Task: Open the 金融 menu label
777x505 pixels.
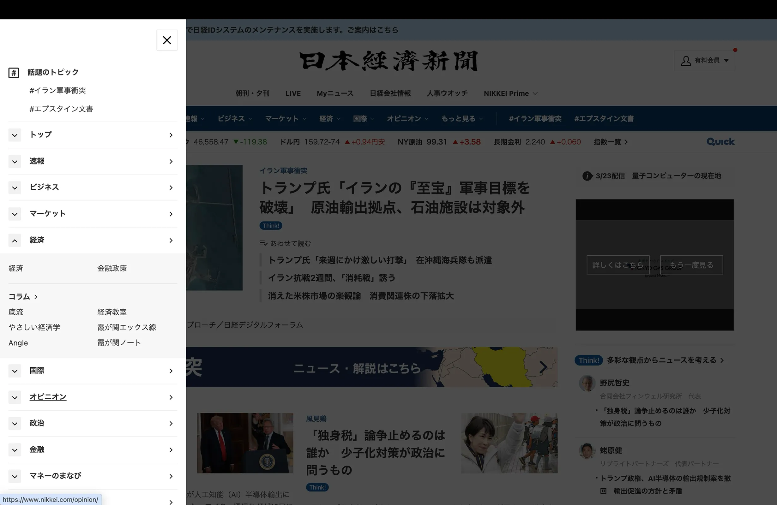Action: [x=37, y=449]
